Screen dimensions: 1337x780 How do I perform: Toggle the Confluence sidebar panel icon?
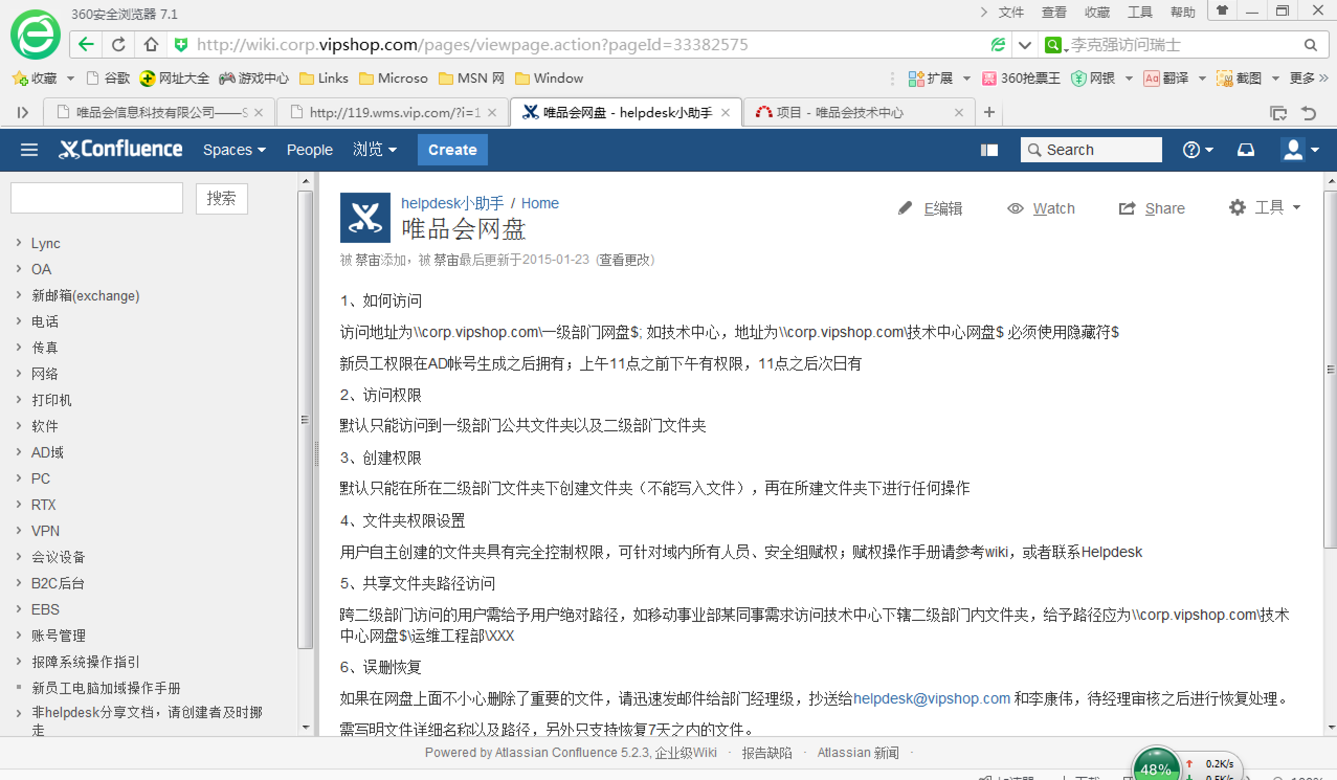pos(989,150)
